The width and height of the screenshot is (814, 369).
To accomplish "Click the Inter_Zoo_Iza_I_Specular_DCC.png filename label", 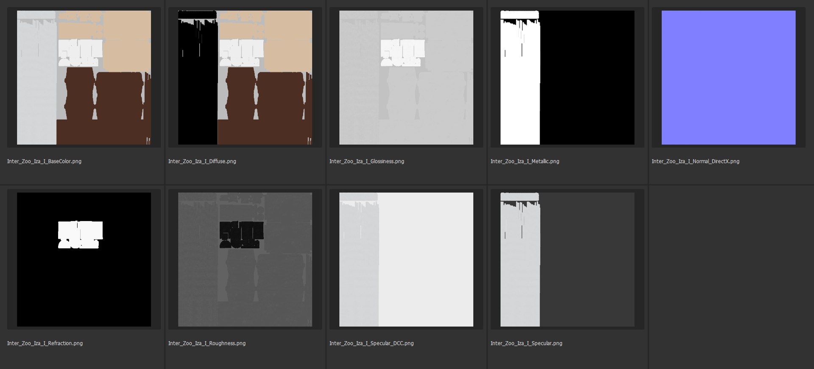I will (x=371, y=344).
